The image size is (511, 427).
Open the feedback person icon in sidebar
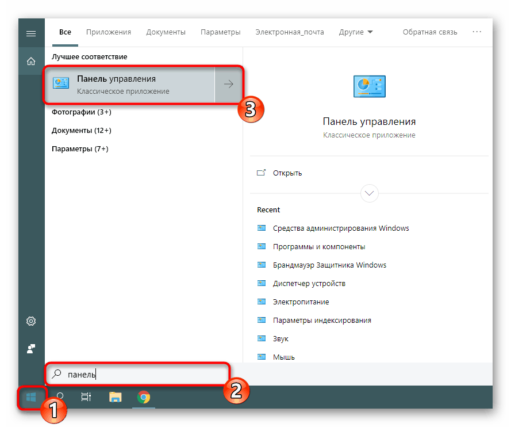[31, 349]
